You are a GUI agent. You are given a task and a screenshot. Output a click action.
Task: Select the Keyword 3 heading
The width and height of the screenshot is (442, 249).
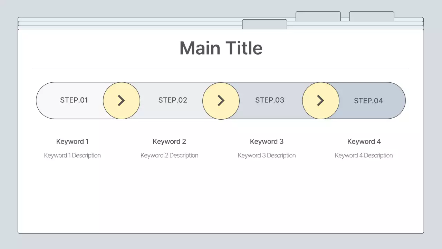tap(267, 141)
